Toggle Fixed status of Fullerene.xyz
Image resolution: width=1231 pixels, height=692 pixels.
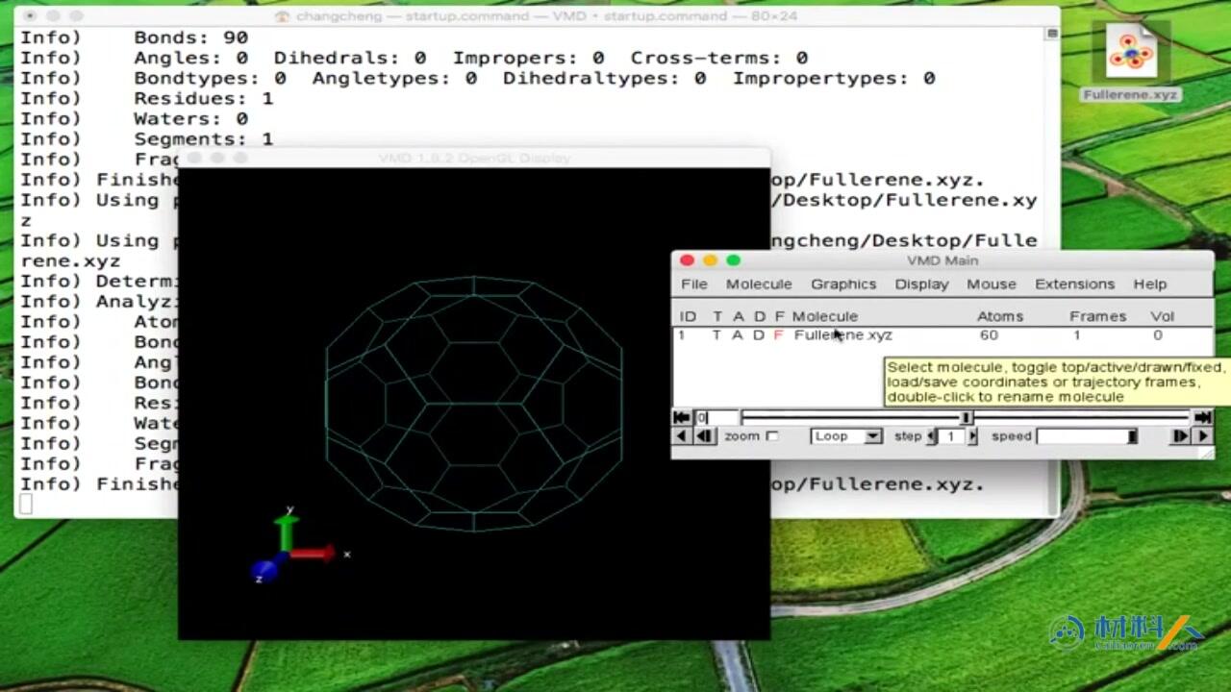[779, 335]
